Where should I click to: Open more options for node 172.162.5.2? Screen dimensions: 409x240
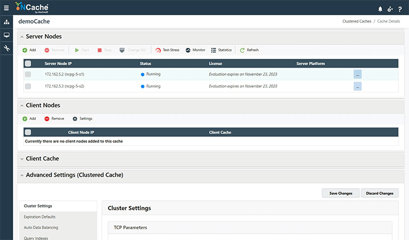click(358, 74)
